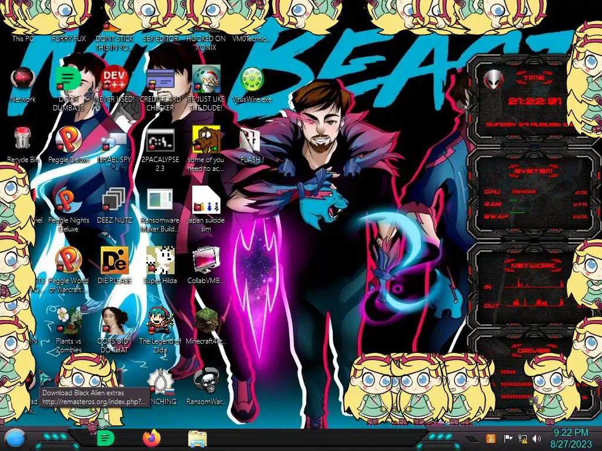This screenshot has height=451, width=602.
Task: Open the FLASH ! desktop icon
Action: (x=250, y=140)
